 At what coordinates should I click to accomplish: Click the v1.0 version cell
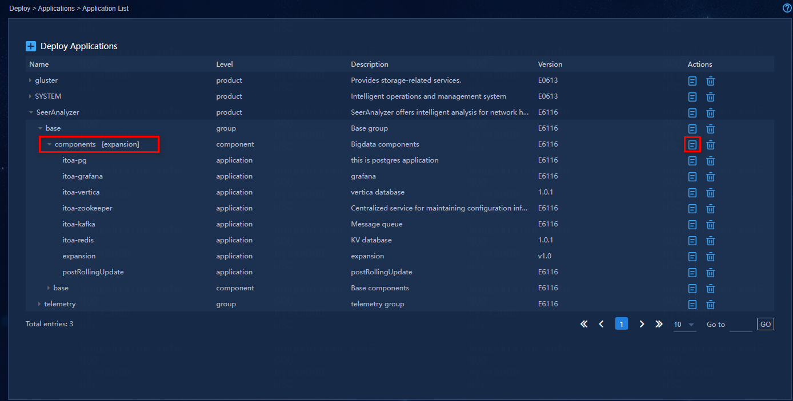point(544,256)
